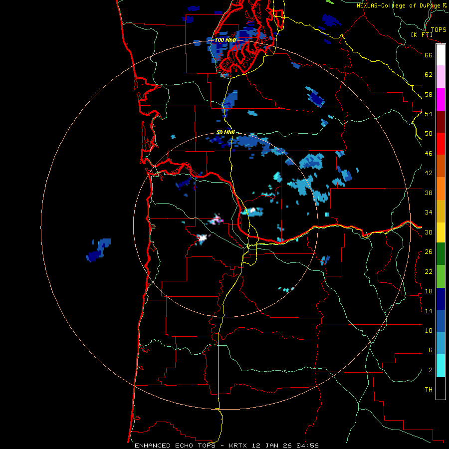Click the dark red 50-54 legend swatch
The width and height of the screenshot is (449, 449).
pyautogui.click(x=441, y=121)
